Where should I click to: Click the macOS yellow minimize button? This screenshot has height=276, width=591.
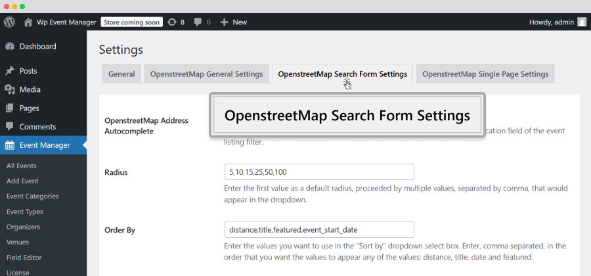(14, 7)
